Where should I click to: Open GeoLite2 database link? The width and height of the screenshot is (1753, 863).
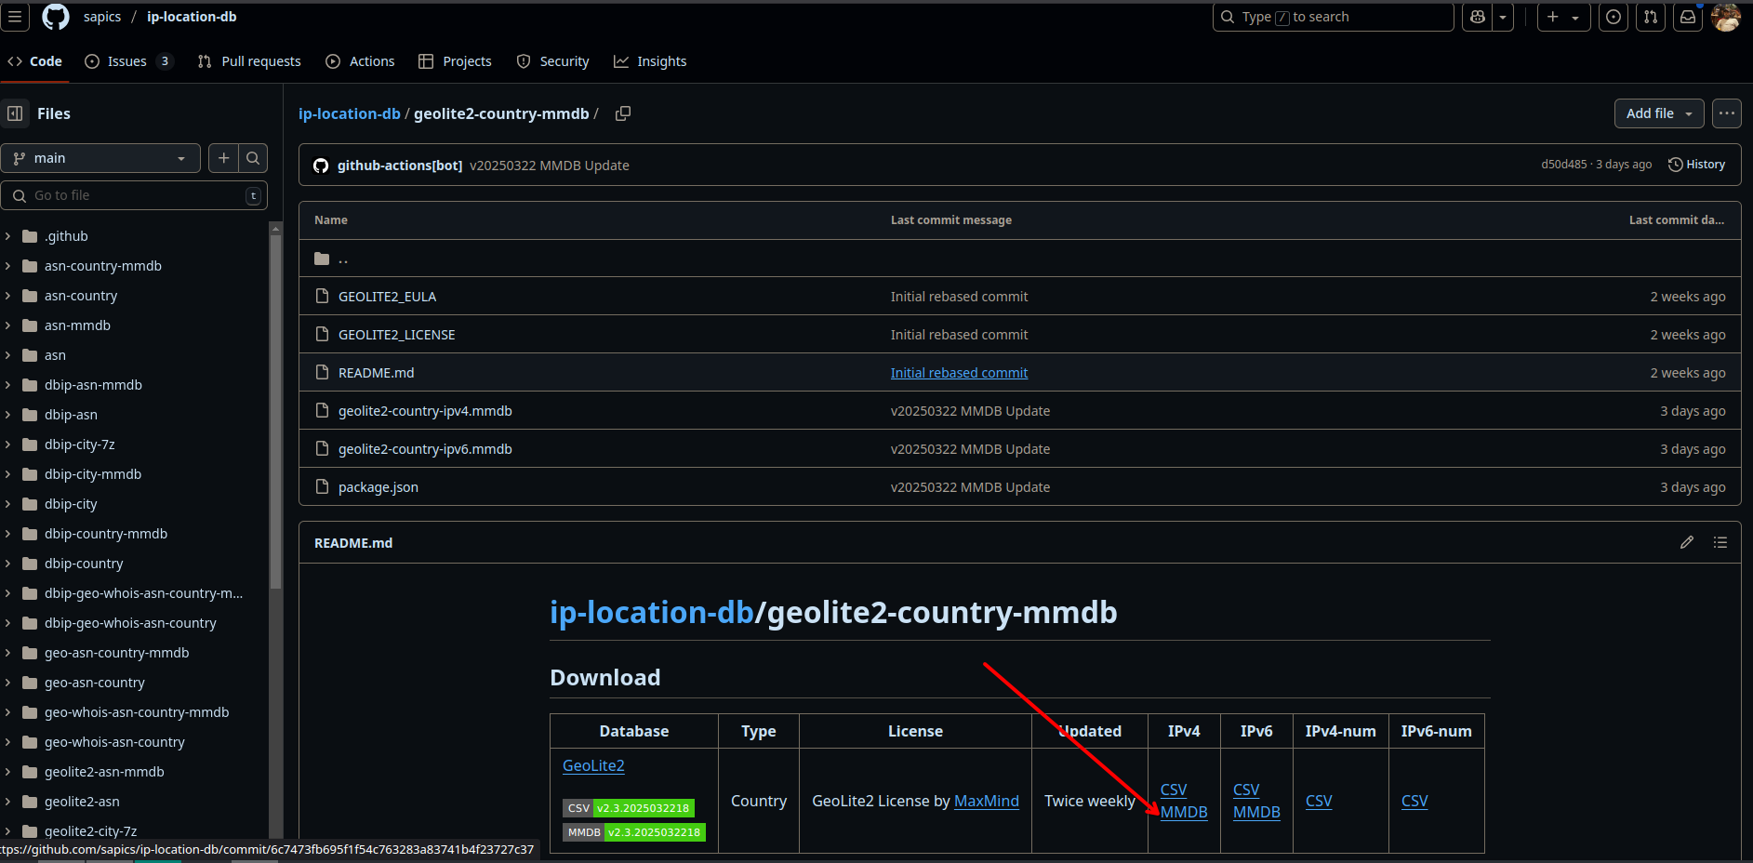tap(593, 765)
